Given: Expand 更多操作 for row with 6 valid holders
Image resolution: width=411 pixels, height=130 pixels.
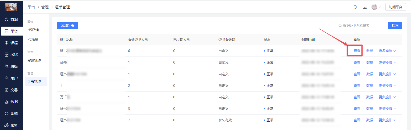Looking at the screenshot, I should (x=387, y=51).
